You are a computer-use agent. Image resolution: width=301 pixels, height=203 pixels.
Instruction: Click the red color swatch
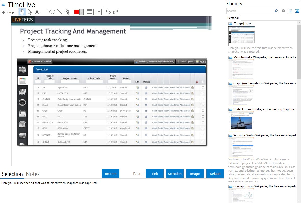click(x=76, y=12)
